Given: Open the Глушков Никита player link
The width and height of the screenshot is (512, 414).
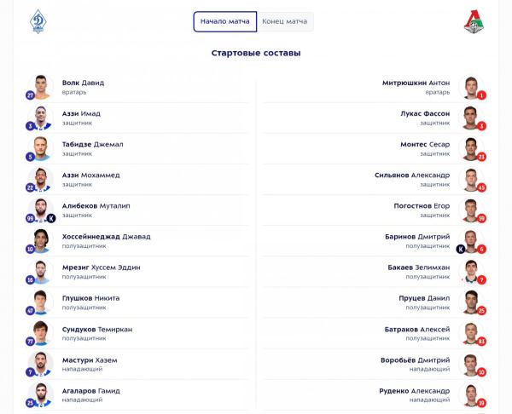Looking at the screenshot, I should click(90, 298).
